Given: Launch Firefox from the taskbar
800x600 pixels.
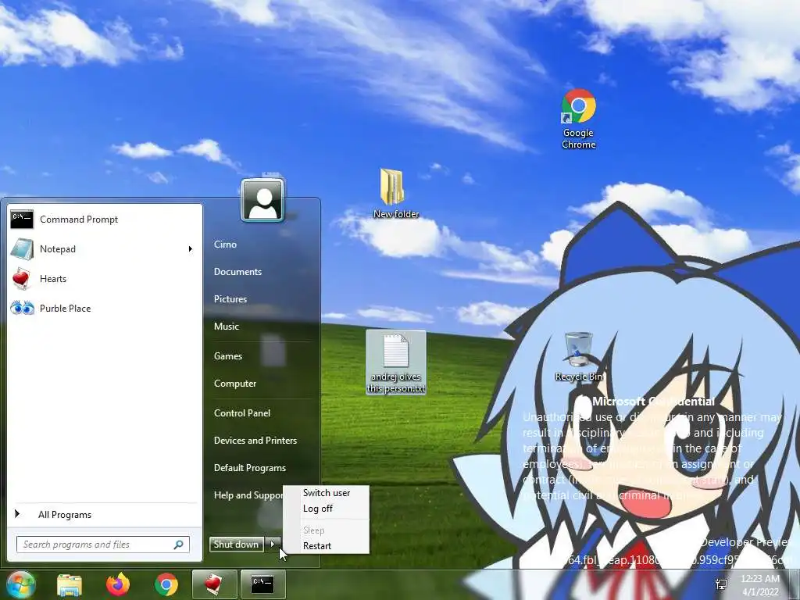Looking at the screenshot, I should pyautogui.click(x=118, y=584).
